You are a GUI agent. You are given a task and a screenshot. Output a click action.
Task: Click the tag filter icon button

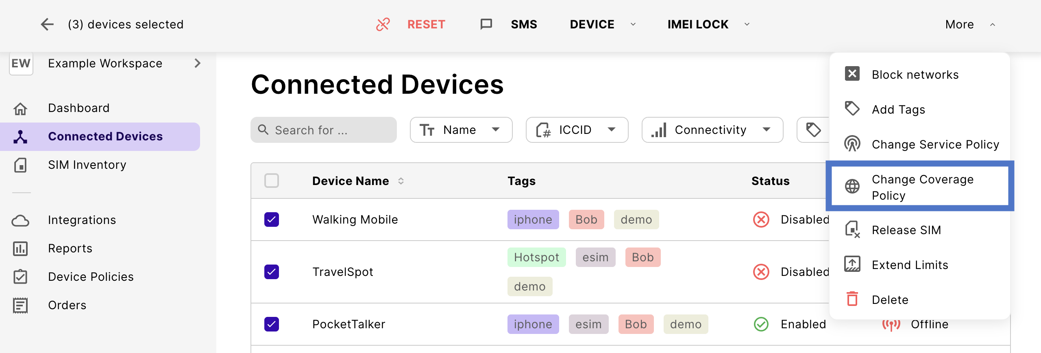click(813, 130)
